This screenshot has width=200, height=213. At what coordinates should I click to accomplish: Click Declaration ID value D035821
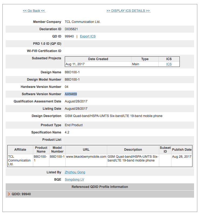coord(71,29)
